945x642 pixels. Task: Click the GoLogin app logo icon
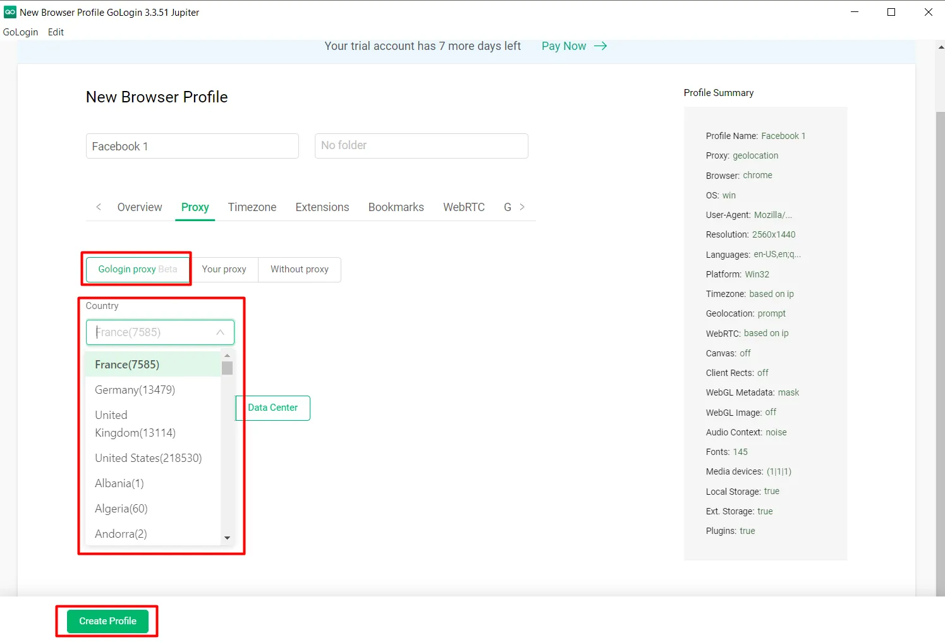[10, 12]
